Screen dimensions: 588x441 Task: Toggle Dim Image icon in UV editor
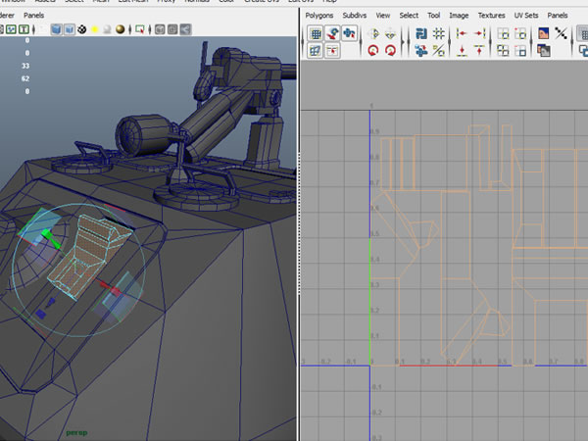pos(544,51)
